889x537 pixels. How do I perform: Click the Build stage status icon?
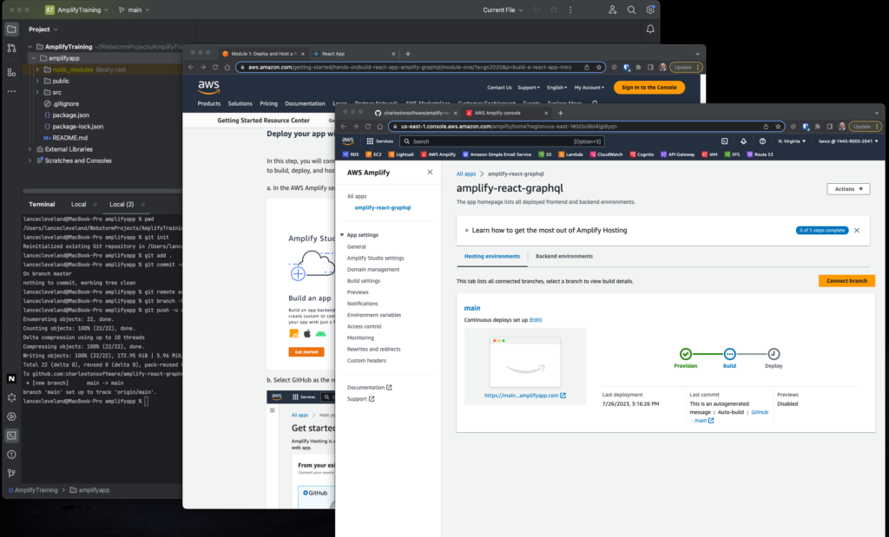[x=729, y=354]
